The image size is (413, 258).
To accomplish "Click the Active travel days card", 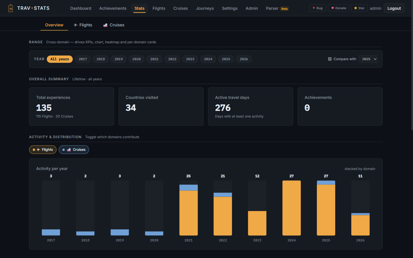I will (x=251, y=107).
